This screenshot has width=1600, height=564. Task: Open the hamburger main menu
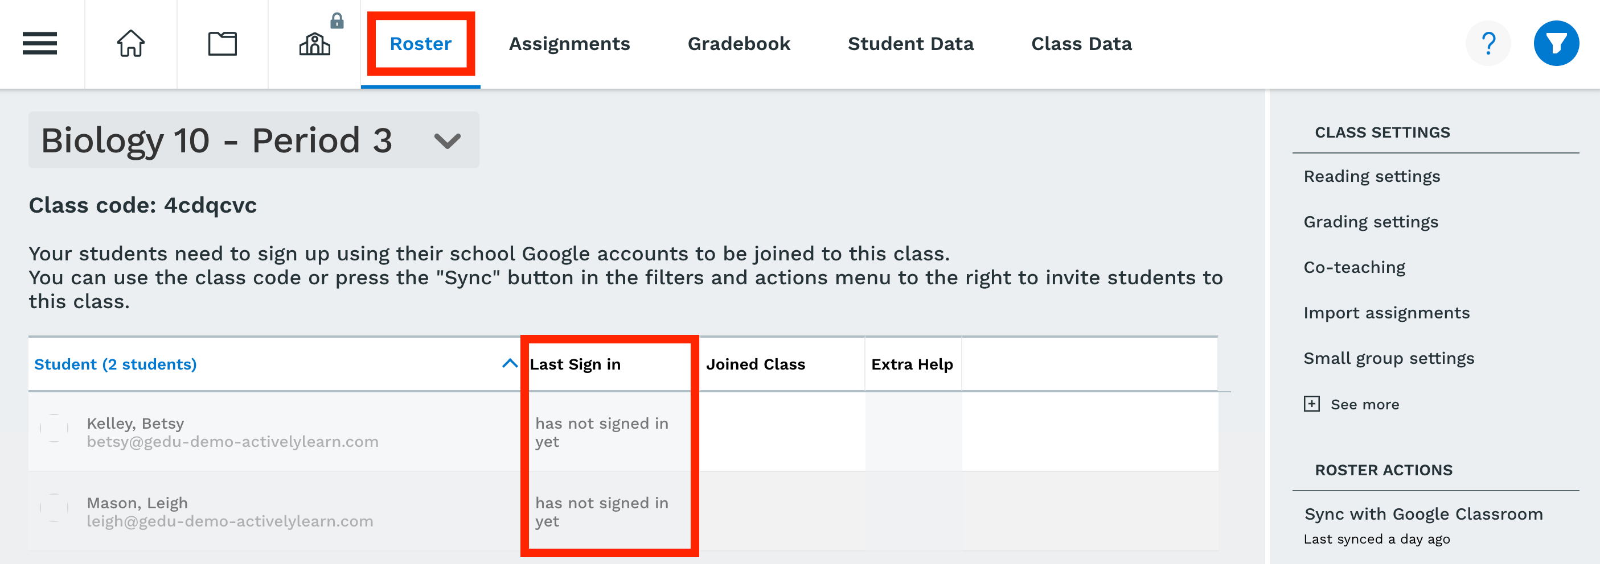[x=40, y=43]
